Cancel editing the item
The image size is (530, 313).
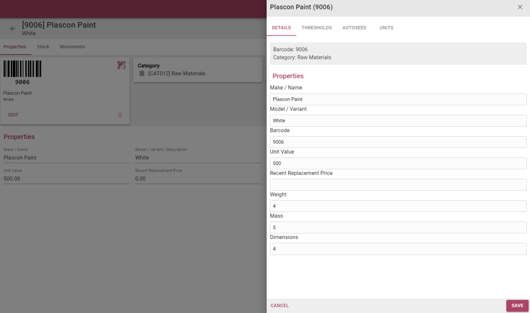279,306
